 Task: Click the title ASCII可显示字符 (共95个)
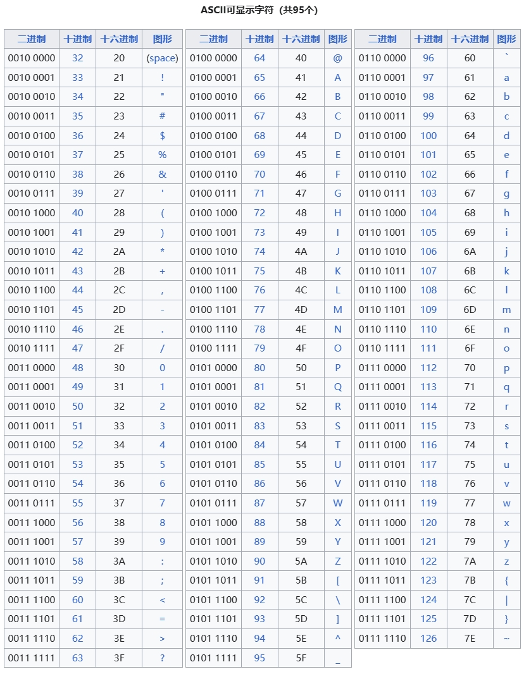(x=263, y=11)
